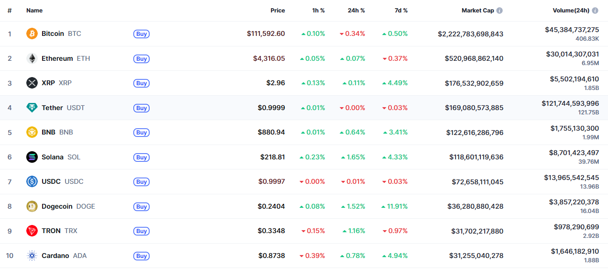Viewport: 608px width, 269px height.
Task: Click the Volume(24h) info icon
Action: point(595,11)
